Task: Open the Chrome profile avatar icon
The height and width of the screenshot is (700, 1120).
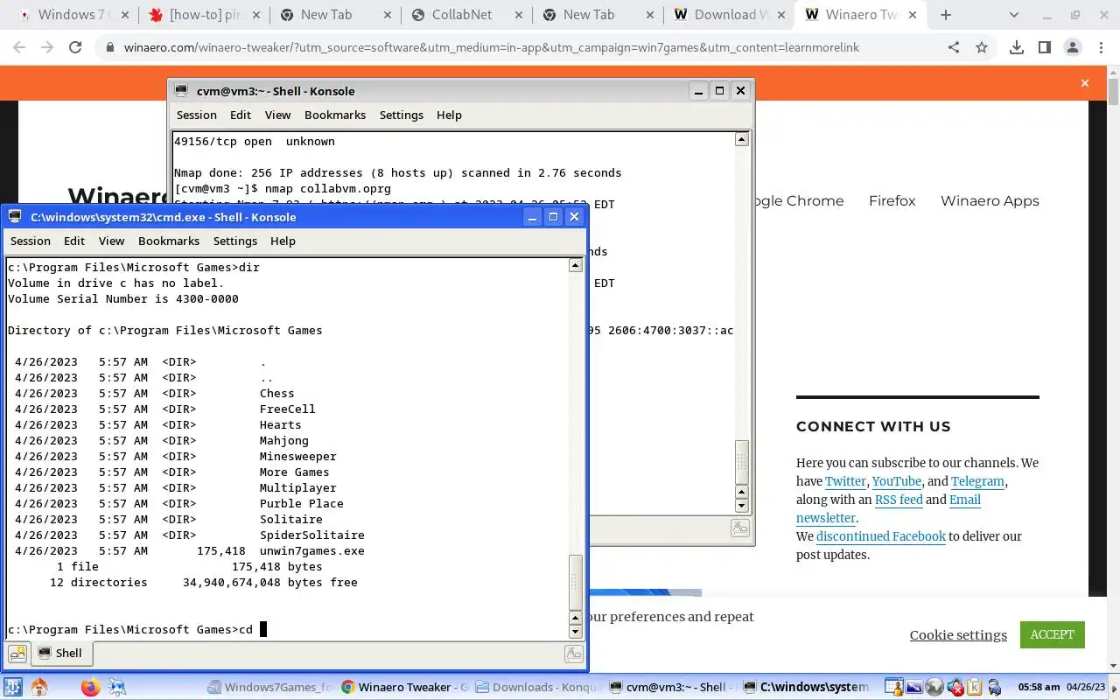Action: tap(1072, 48)
